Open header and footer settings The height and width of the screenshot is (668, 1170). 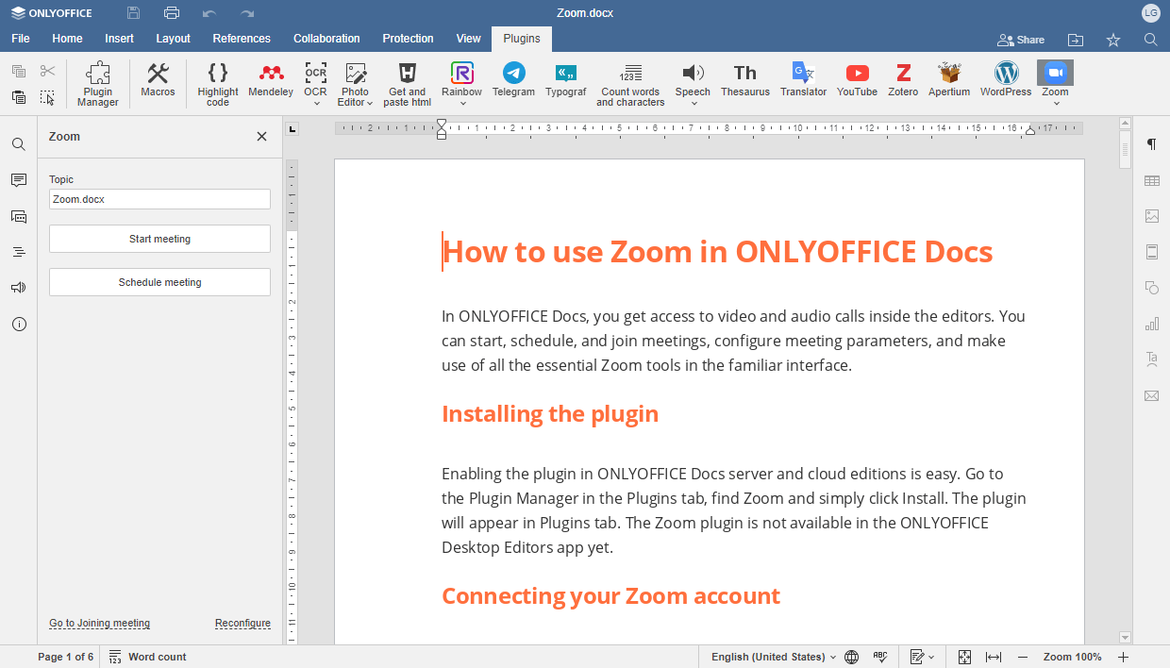coord(1151,252)
